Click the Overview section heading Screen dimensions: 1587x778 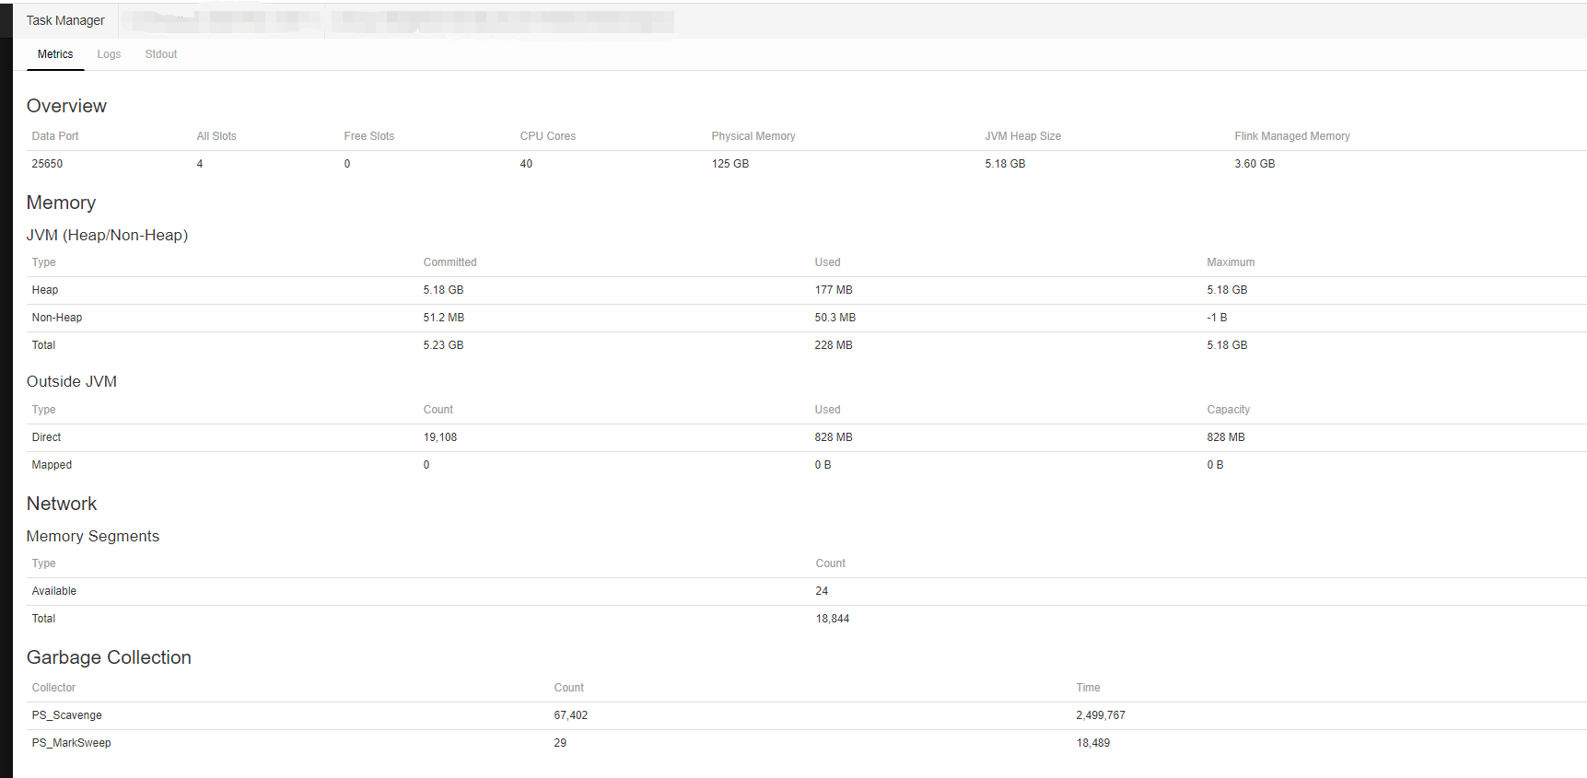click(x=66, y=106)
